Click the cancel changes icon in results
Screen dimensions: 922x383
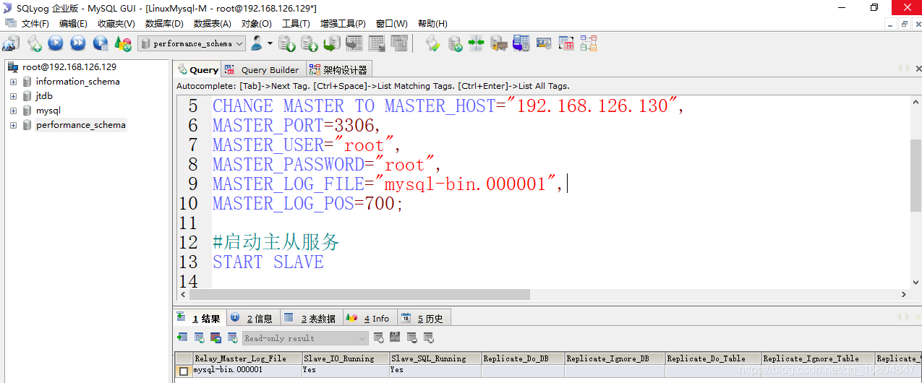pyautogui.click(x=428, y=337)
